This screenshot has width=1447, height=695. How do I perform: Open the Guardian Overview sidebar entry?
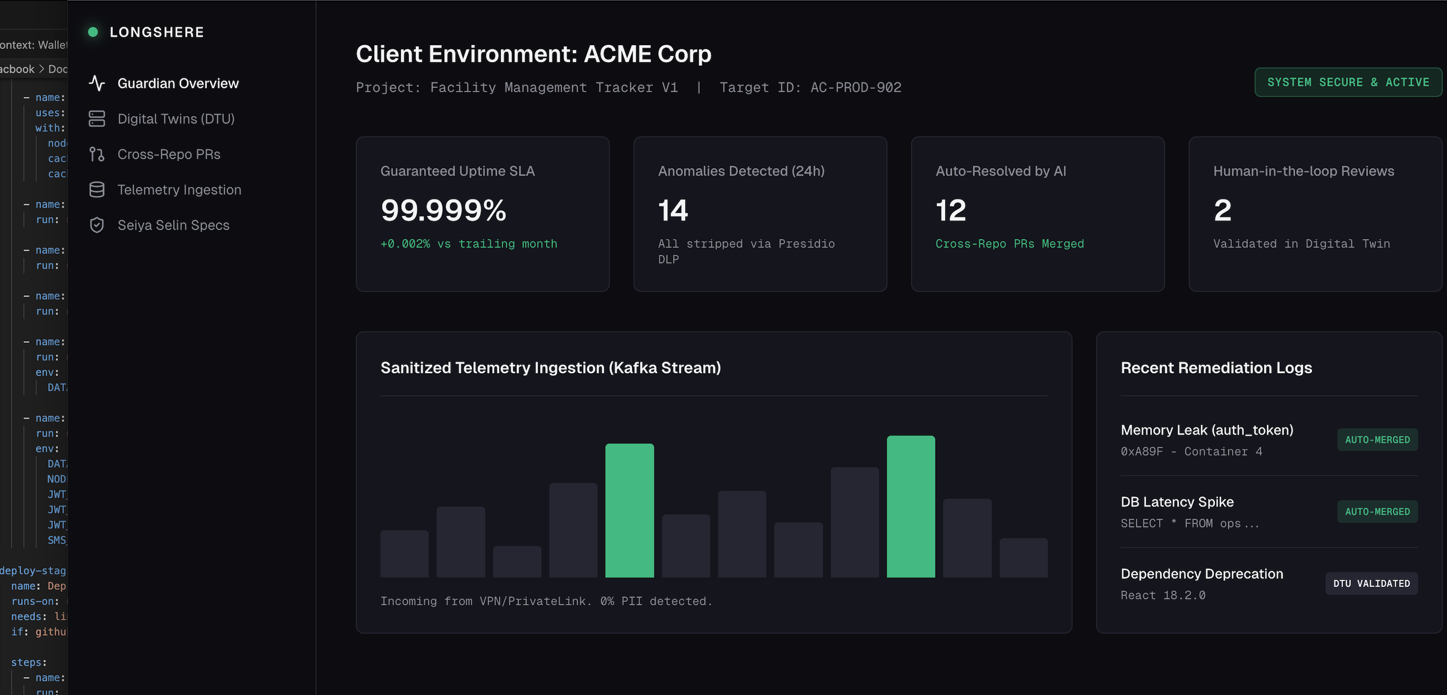point(178,82)
